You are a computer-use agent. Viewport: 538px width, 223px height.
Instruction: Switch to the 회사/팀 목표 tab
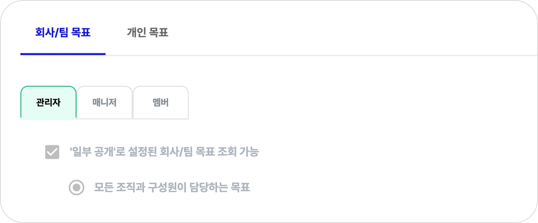pos(63,33)
